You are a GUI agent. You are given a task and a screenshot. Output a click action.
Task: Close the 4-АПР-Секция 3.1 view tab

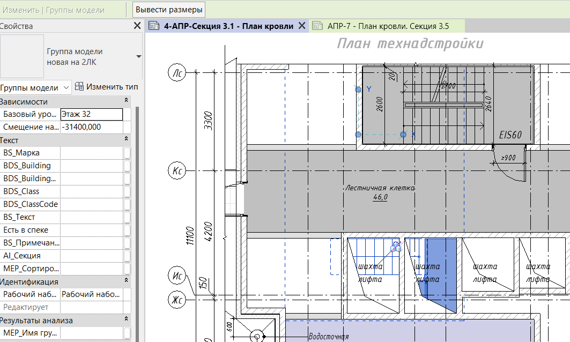302,26
